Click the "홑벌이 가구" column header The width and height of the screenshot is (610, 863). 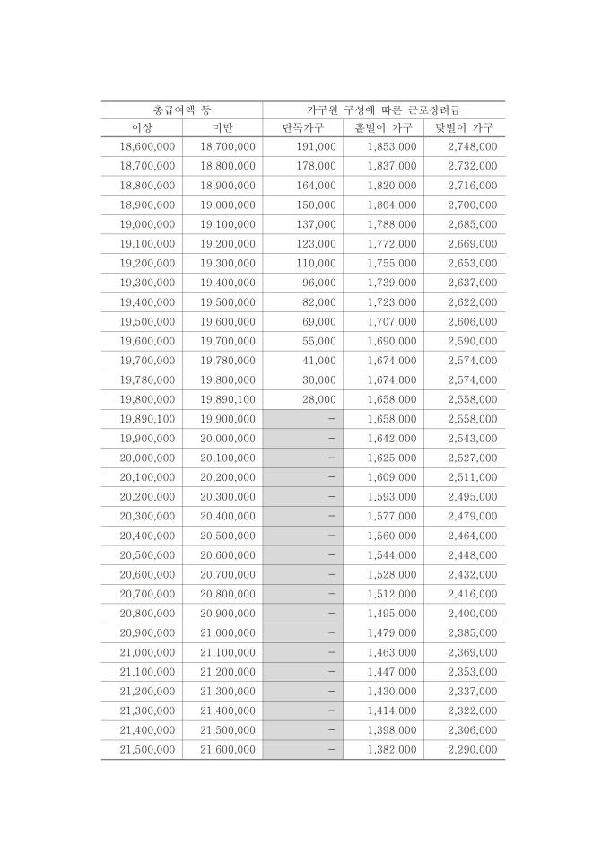tap(384, 127)
